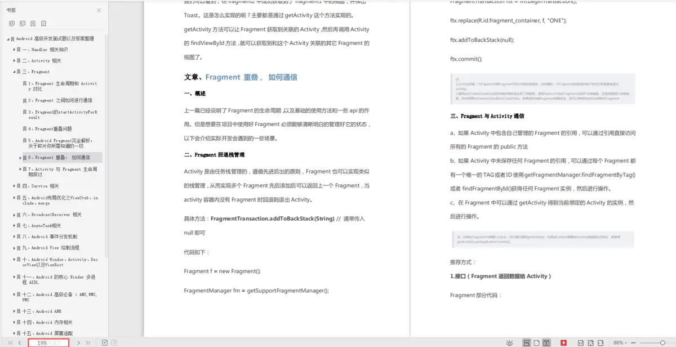Click the text 推荐方式：
676x347 pixels.
tap(463, 263)
